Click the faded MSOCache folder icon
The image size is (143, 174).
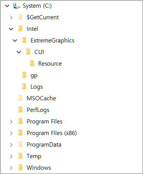pos(20,98)
